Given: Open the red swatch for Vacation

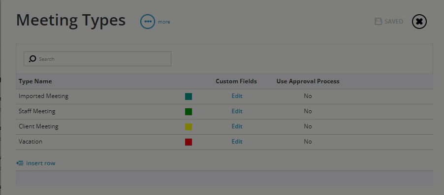Looking at the screenshot, I should [189, 142].
